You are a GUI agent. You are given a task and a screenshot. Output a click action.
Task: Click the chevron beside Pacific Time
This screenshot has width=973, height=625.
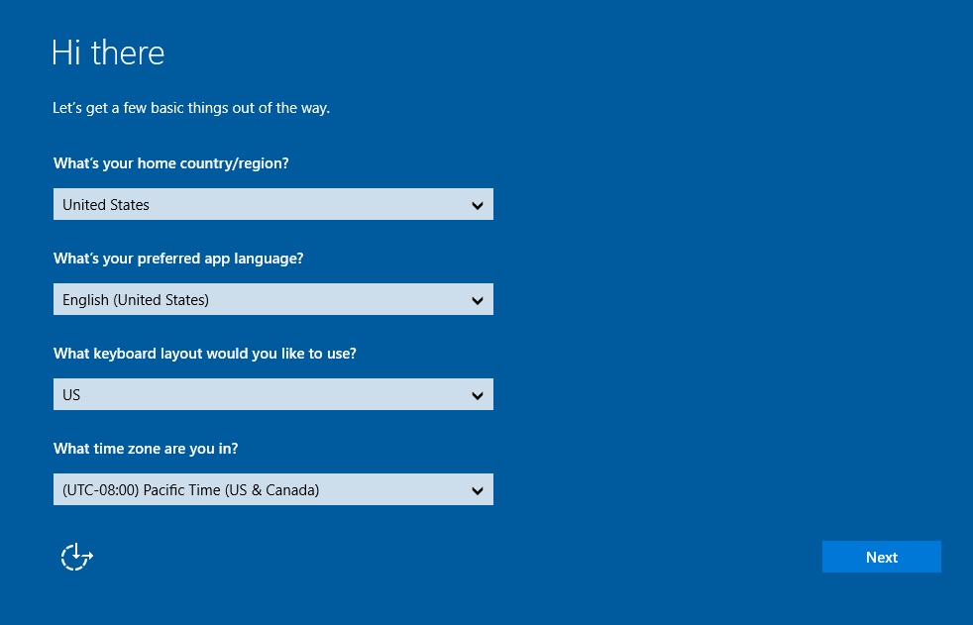point(478,490)
